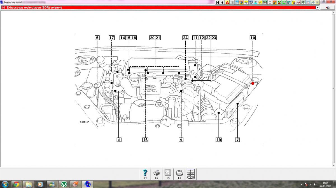
Task: Open the tyre wheel icon in top toolbar
Action: pyautogui.click(x=251, y=3)
